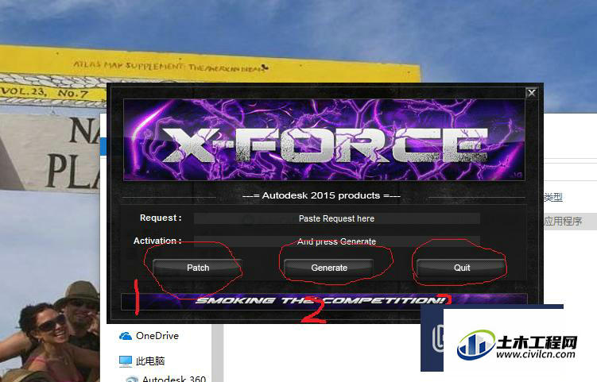Select 此电脑 in Explorer sidebar
Viewport: 597px width, 382px height.
[141, 361]
